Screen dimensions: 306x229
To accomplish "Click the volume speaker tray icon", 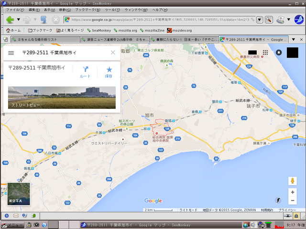I will tap(253, 225).
